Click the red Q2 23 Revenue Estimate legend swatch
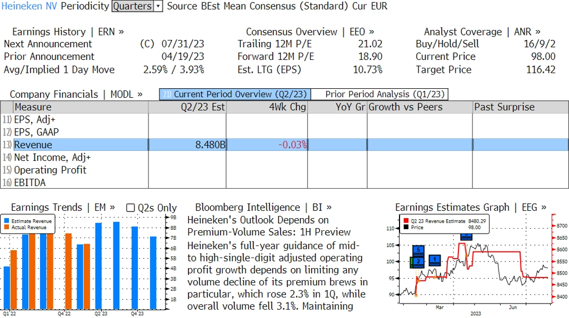Image resolution: width=569 pixels, height=318 pixels. [x=406, y=221]
